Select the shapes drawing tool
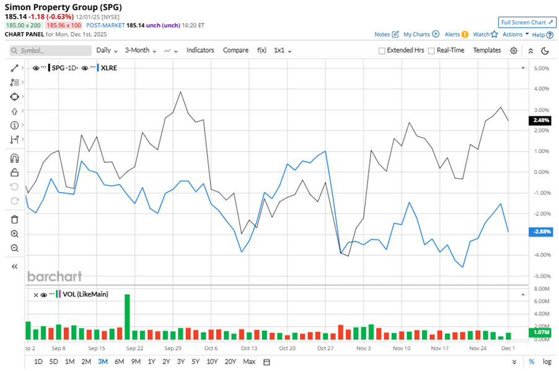The image size is (559, 371). 14,97
